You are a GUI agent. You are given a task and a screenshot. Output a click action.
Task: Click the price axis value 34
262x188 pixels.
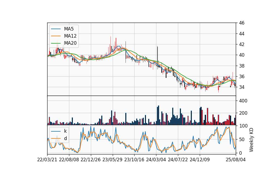(x=242, y=87)
